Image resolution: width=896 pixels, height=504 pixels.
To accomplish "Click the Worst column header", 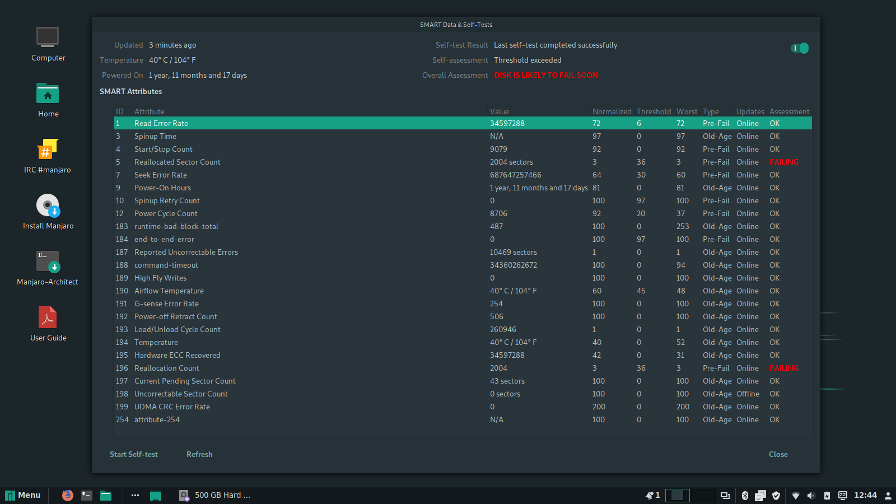I will click(687, 111).
